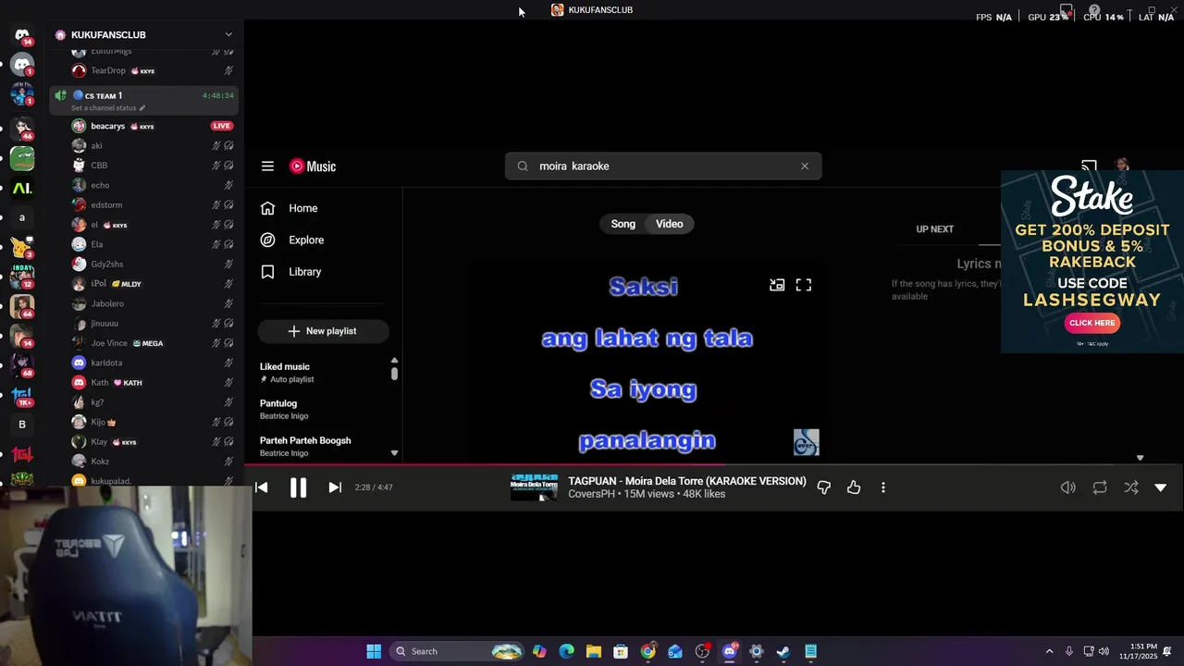Open File Explorer from taskbar

(594, 651)
